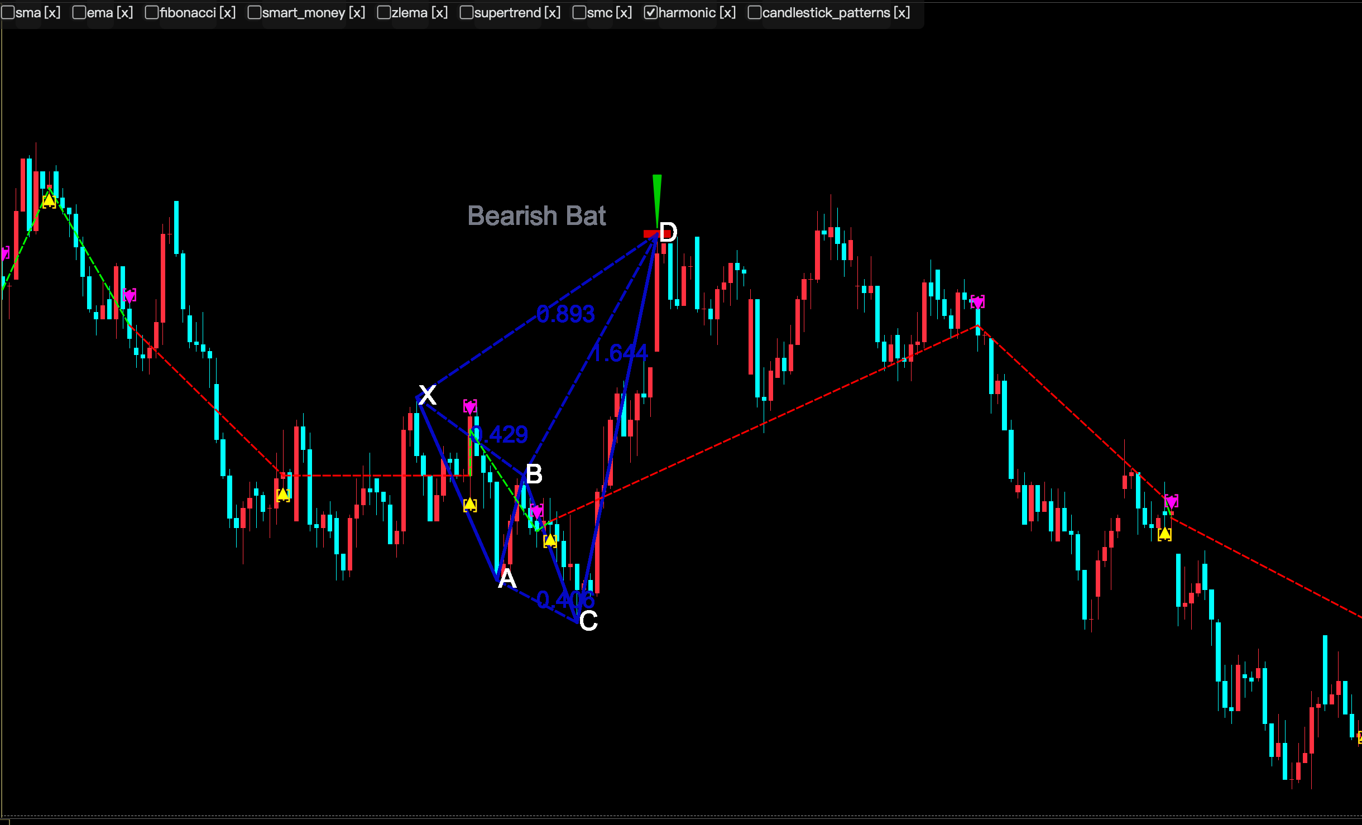Close candlestick_patterns using its [x]
This screenshot has width=1362, height=825.
click(901, 12)
